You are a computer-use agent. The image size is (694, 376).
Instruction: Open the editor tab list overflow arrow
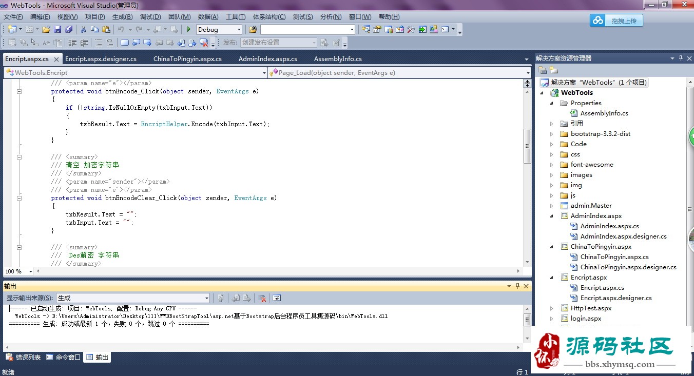click(x=526, y=60)
